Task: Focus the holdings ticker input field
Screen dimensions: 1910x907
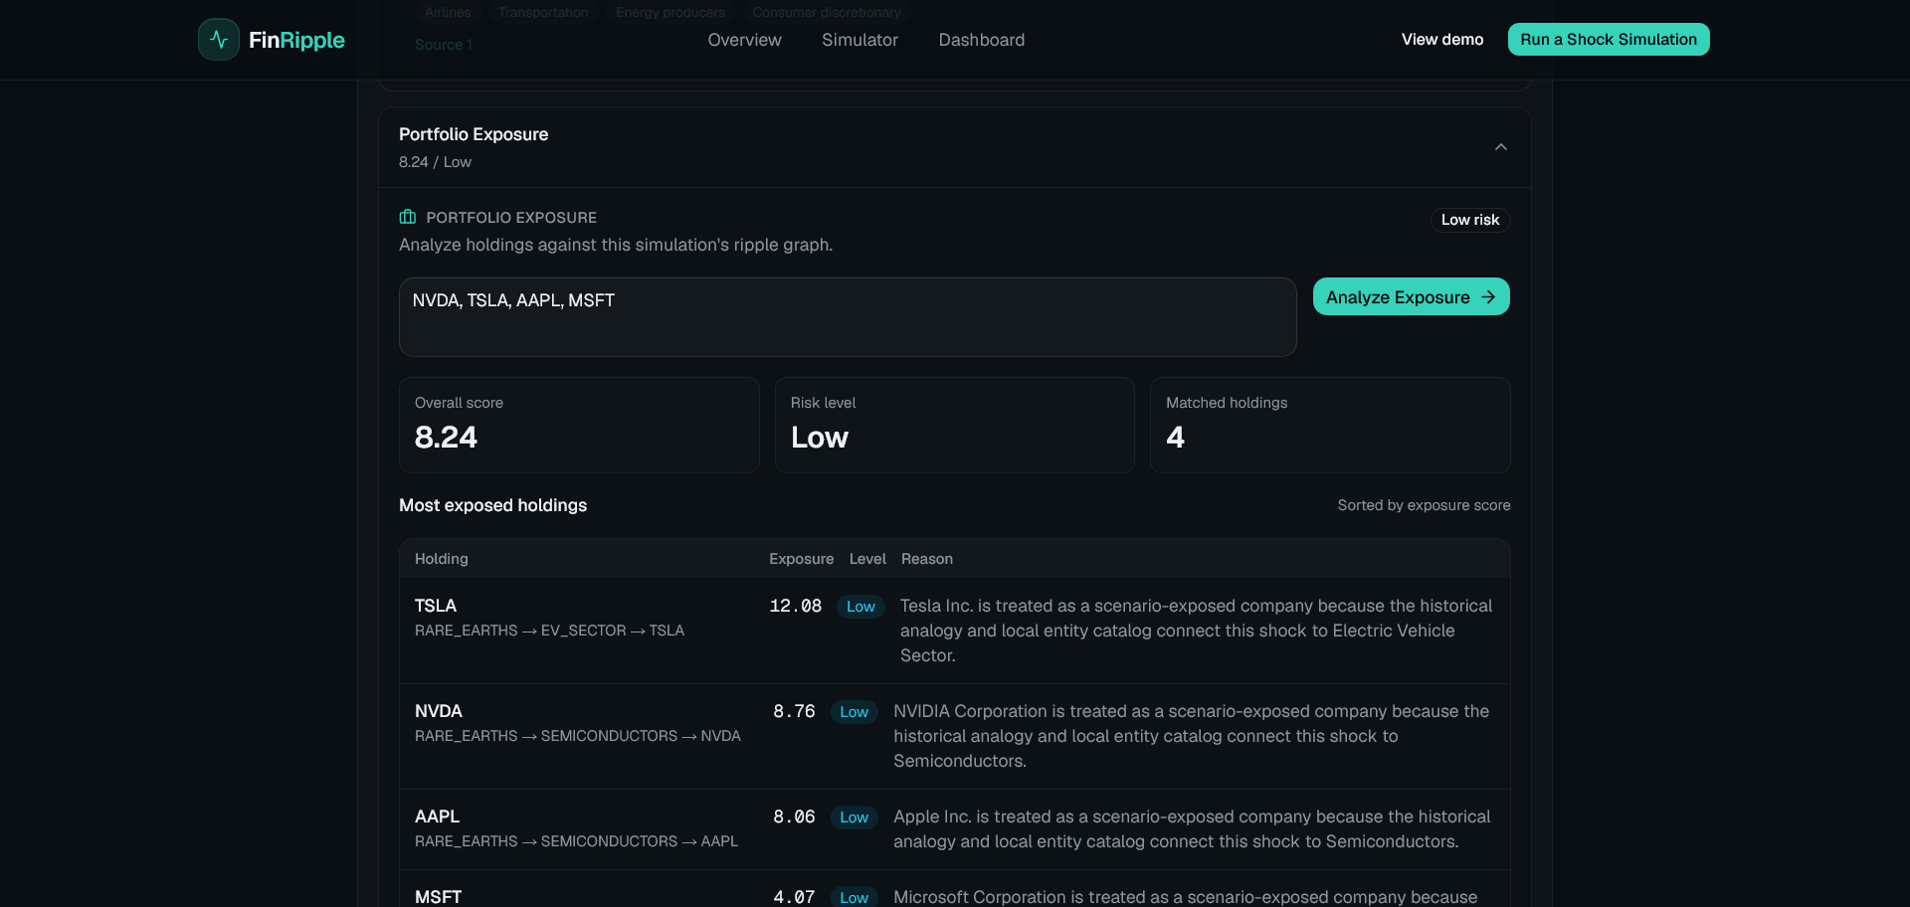Action: (848, 317)
